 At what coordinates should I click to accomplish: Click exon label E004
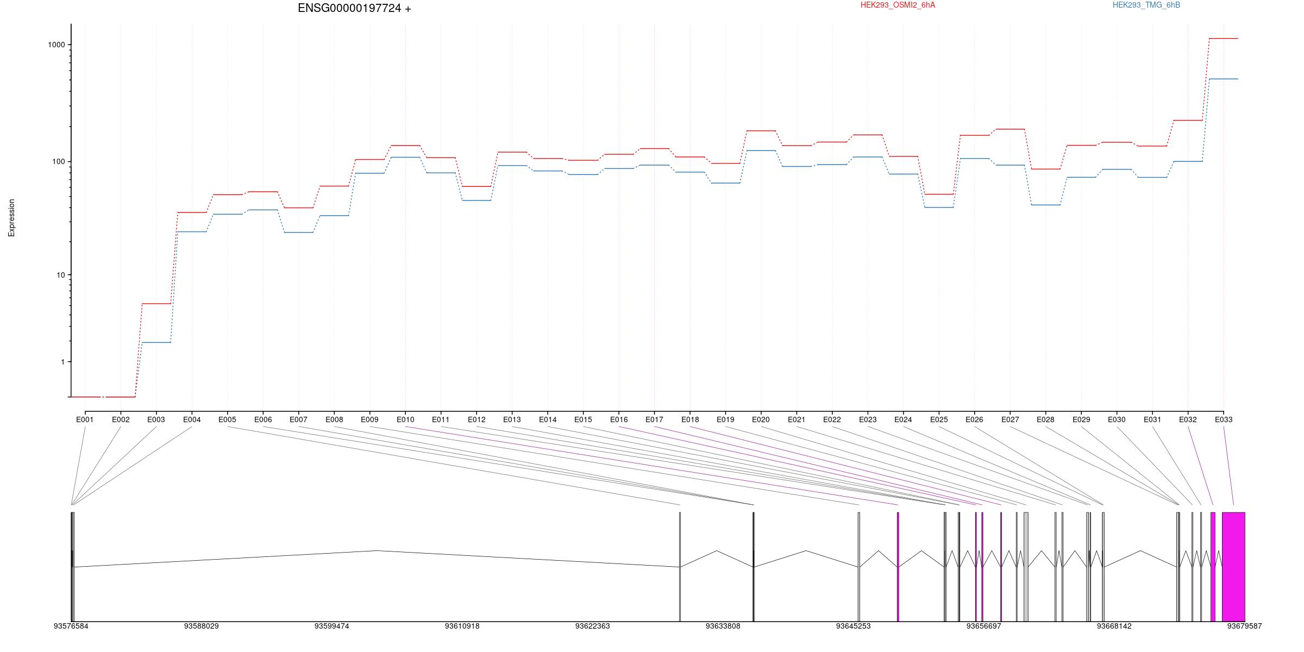click(192, 419)
